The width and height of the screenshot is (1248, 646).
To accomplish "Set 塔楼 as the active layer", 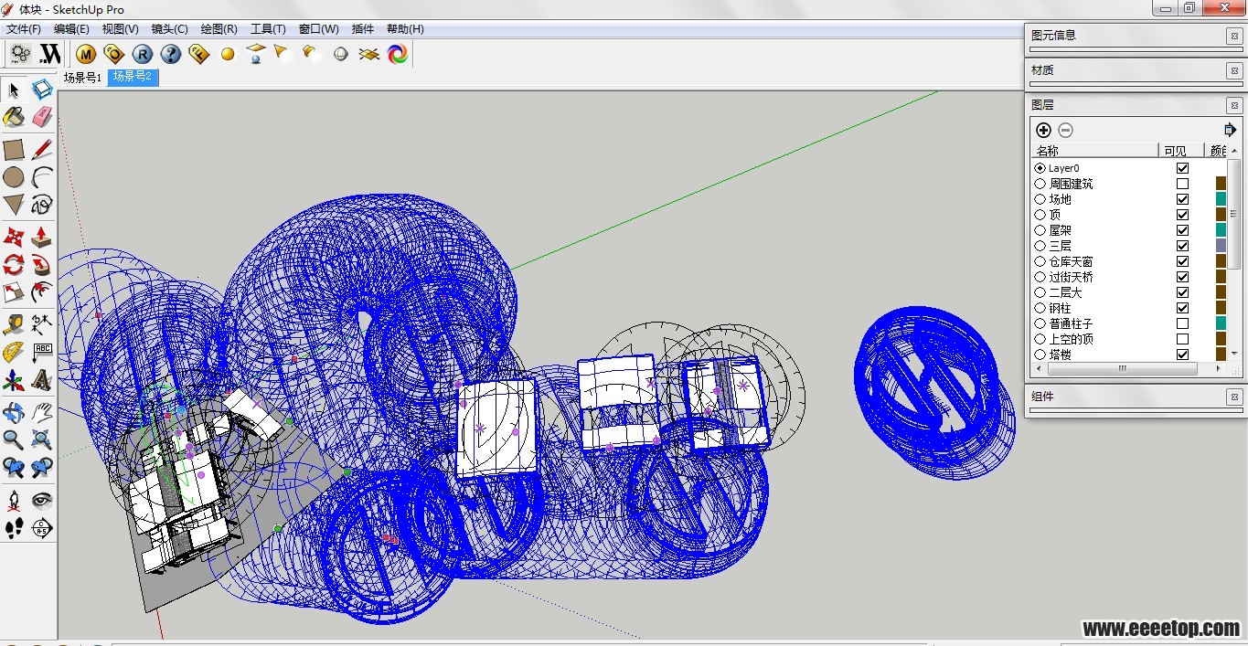I will pyautogui.click(x=1040, y=355).
